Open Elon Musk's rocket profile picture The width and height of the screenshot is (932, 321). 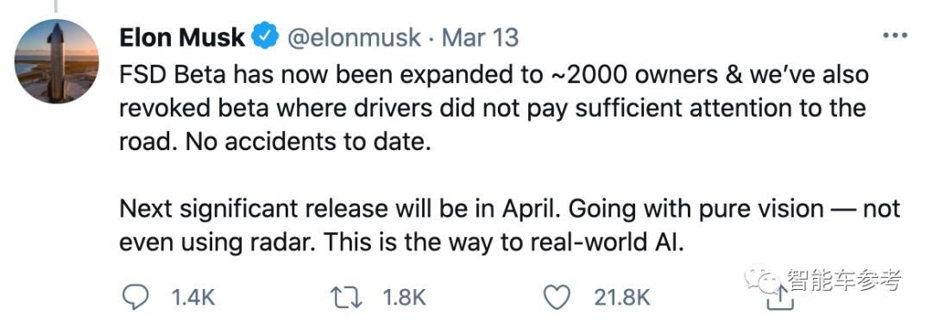click(x=56, y=61)
